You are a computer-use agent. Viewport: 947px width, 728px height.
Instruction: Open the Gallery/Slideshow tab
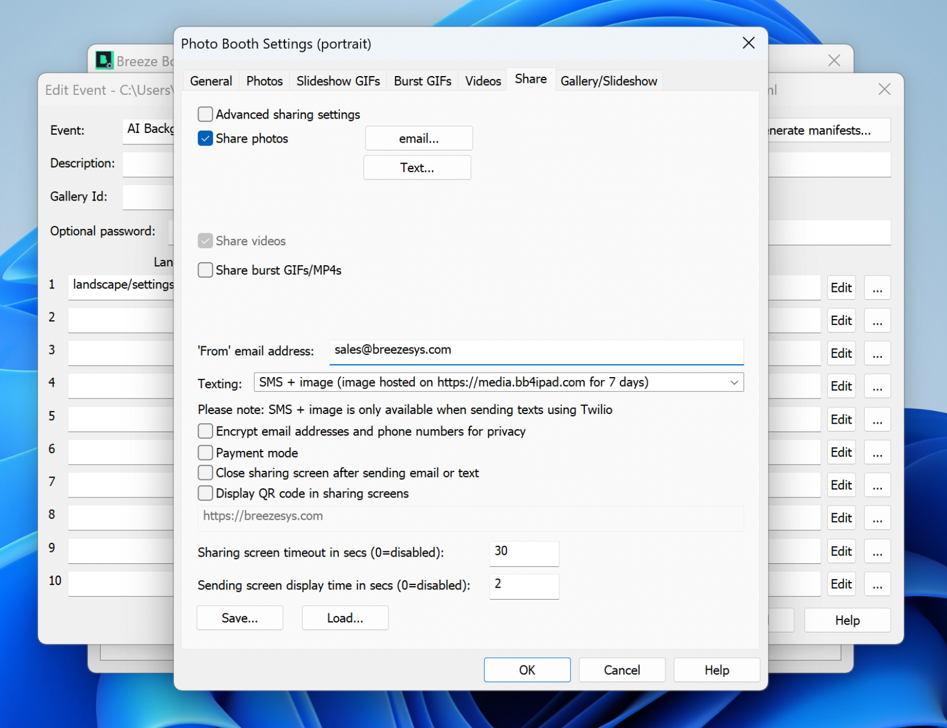(x=608, y=81)
